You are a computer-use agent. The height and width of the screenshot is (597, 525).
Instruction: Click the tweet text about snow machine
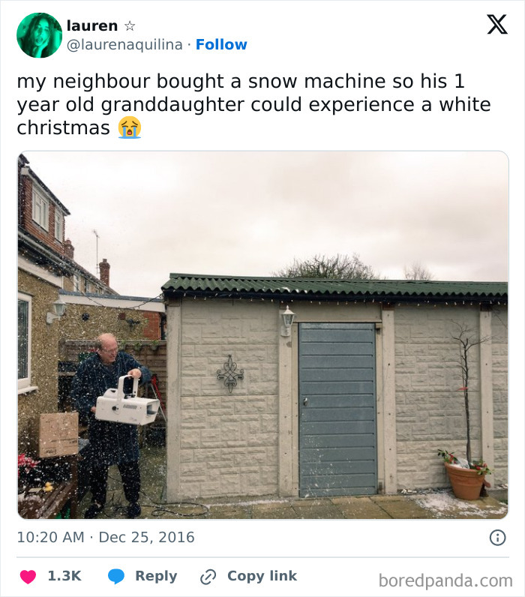coord(254,104)
